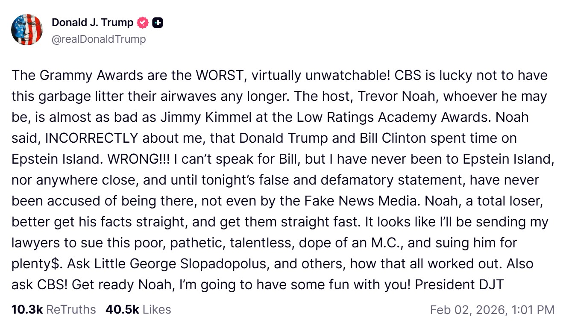Click the flag-painted profile avatar
This screenshot has height=323, width=566.
click(x=27, y=29)
